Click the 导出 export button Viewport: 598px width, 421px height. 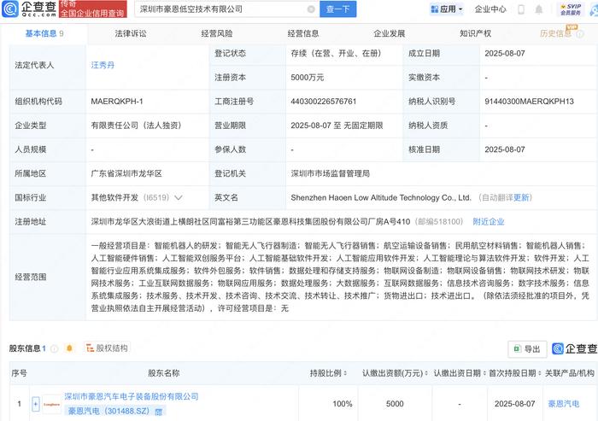(x=527, y=349)
